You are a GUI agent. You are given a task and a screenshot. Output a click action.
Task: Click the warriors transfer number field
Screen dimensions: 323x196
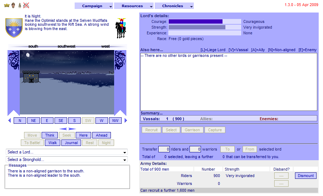[195, 149]
